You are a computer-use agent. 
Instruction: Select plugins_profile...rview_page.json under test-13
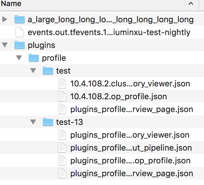point(132,174)
